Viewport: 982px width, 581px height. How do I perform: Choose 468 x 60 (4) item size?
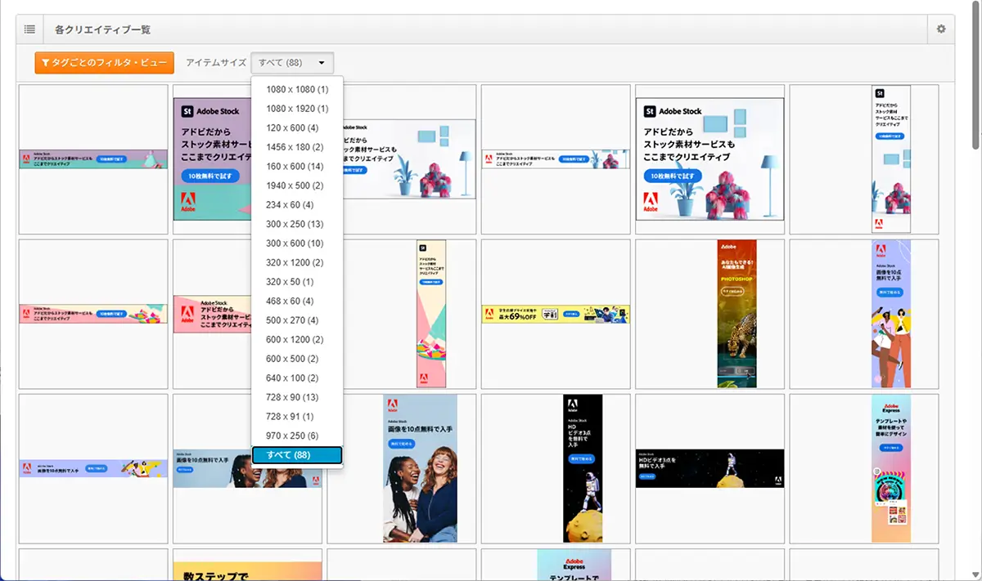tap(297, 301)
